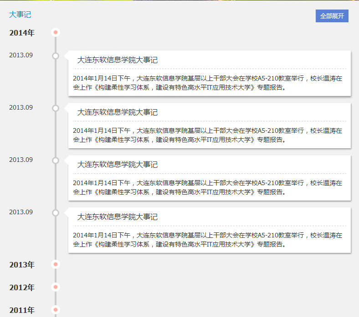Open the first 大连东软信息学院大事记 card title
The width and height of the screenshot is (359, 317).
(x=117, y=60)
